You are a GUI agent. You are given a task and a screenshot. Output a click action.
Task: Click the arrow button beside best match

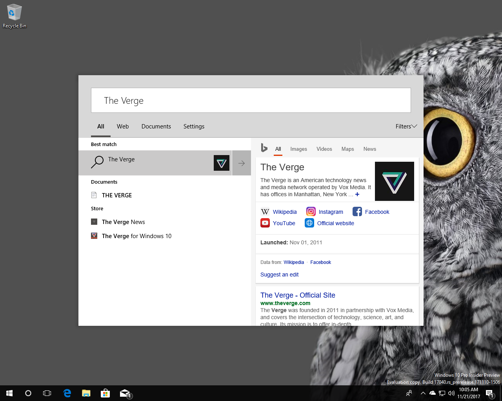[x=242, y=163]
